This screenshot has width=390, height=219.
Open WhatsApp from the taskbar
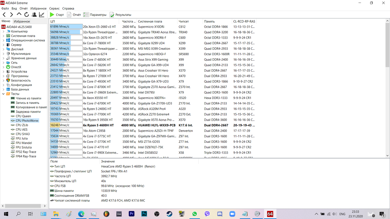click(194, 214)
